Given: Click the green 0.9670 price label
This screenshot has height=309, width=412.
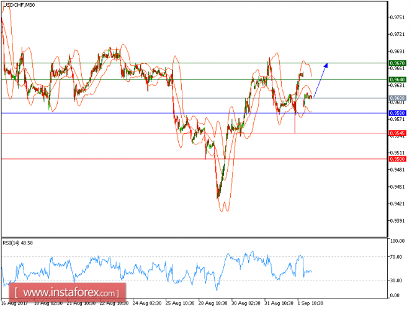Looking at the screenshot, I should pyautogui.click(x=397, y=63).
